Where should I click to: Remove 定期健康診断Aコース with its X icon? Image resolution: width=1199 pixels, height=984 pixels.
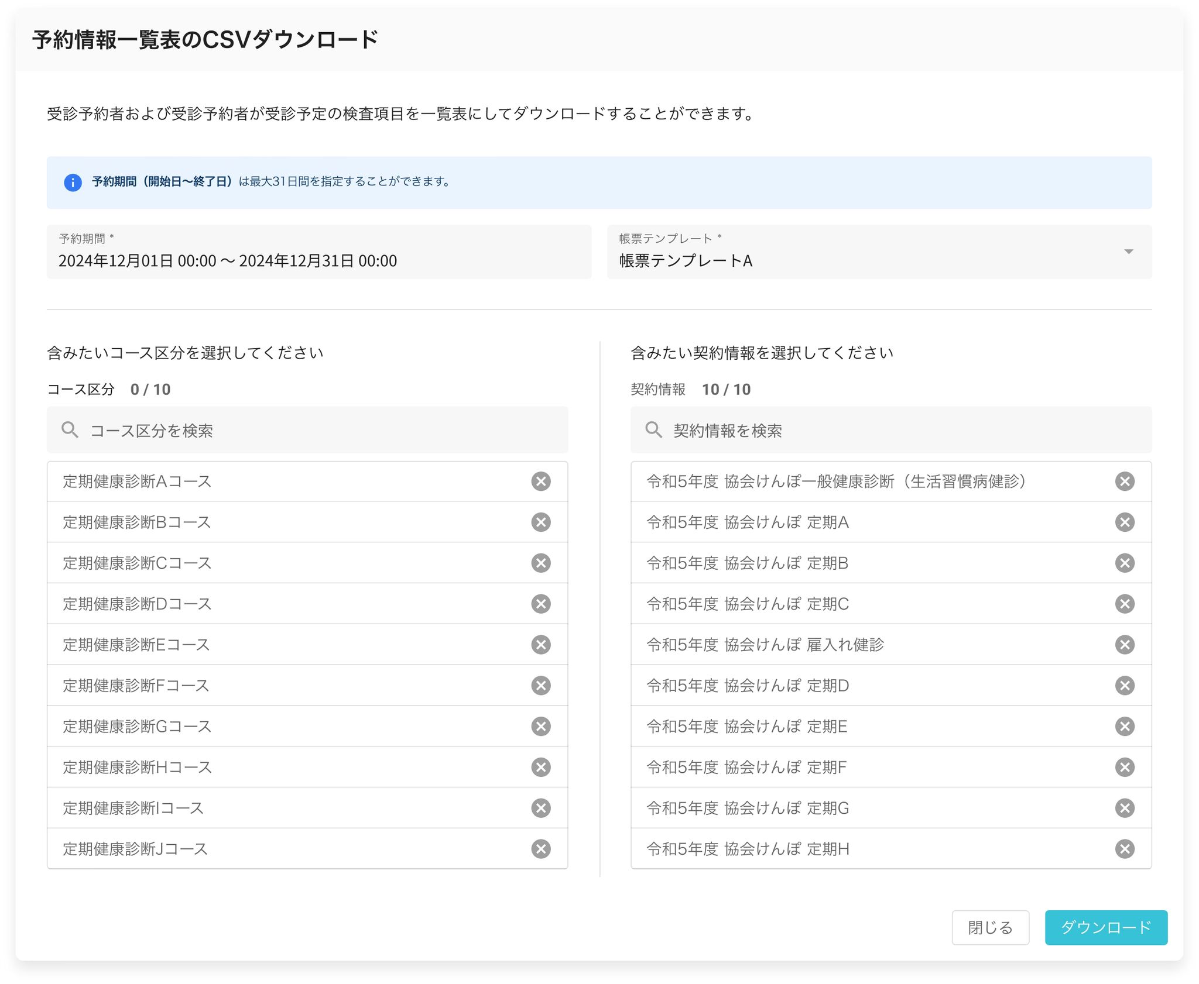tap(540, 481)
